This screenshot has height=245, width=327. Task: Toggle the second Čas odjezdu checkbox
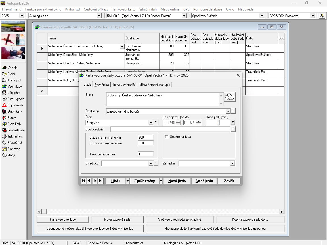click(186, 123)
